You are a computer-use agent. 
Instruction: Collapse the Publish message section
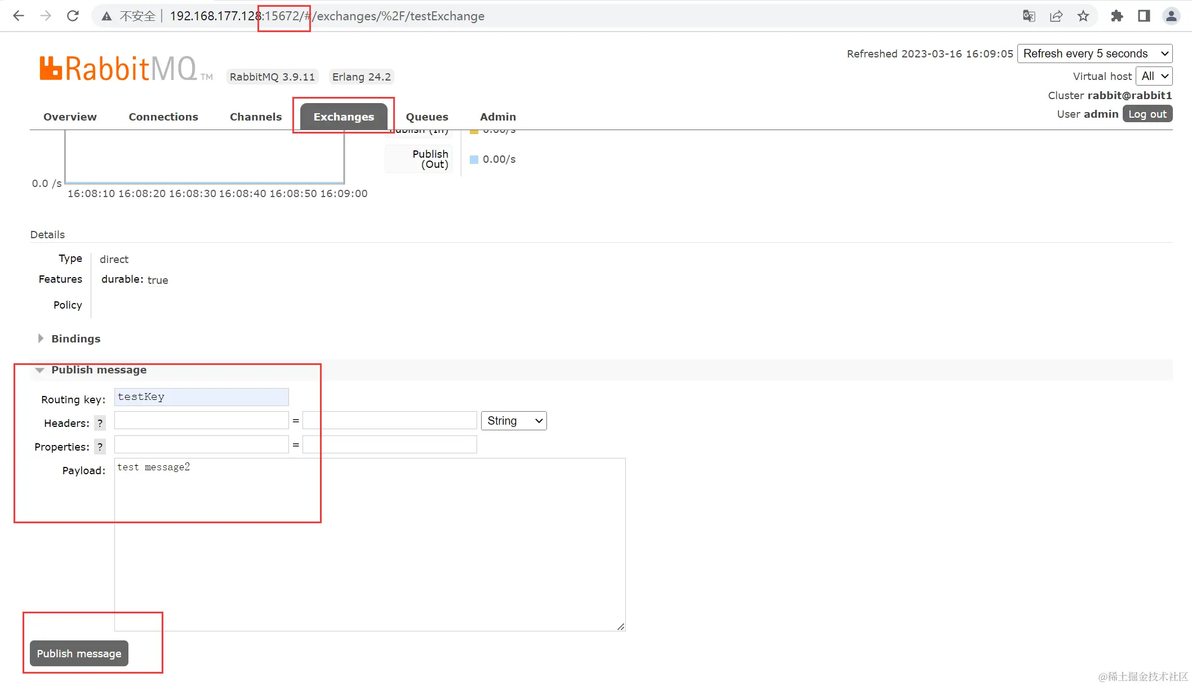(99, 370)
